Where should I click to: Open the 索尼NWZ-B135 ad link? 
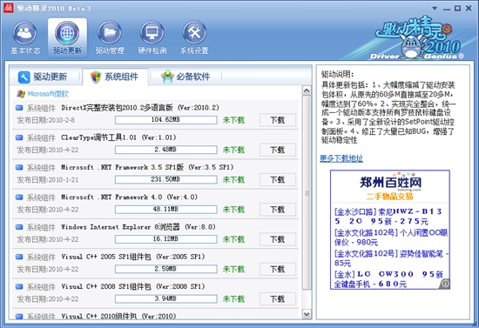click(x=388, y=217)
